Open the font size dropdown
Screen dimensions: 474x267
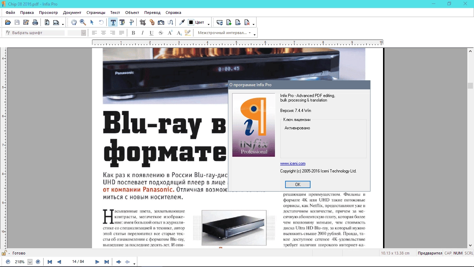point(84,33)
